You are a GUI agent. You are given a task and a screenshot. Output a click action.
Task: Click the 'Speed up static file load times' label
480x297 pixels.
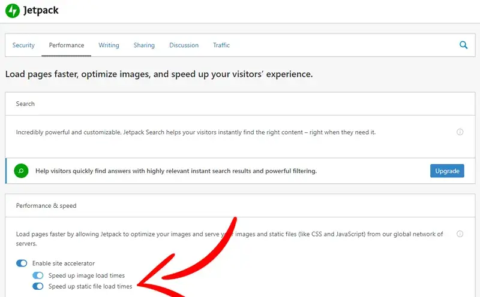click(x=91, y=287)
